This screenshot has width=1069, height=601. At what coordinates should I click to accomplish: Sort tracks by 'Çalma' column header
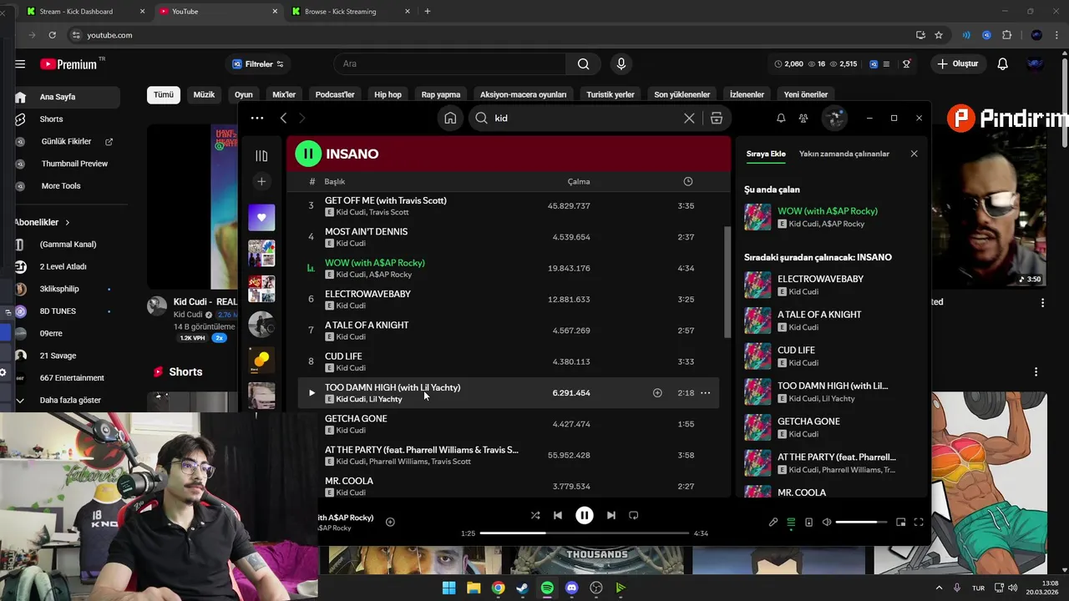579,181
